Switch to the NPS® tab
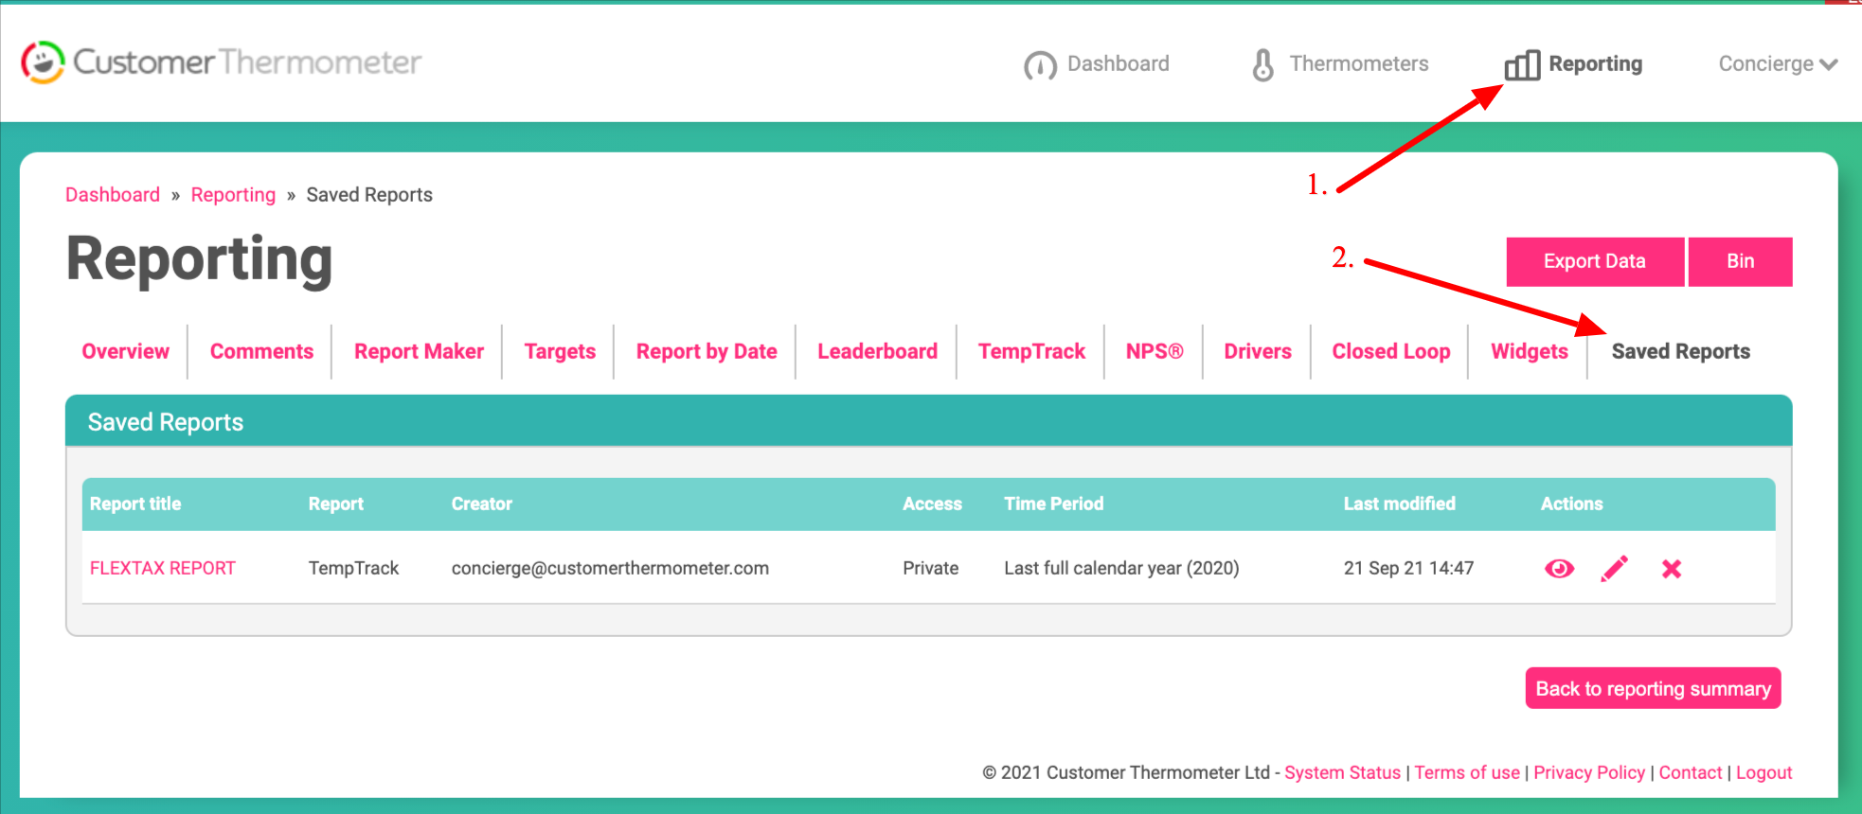Image resolution: width=1862 pixels, height=814 pixels. pyautogui.click(x=1155, y=351)
